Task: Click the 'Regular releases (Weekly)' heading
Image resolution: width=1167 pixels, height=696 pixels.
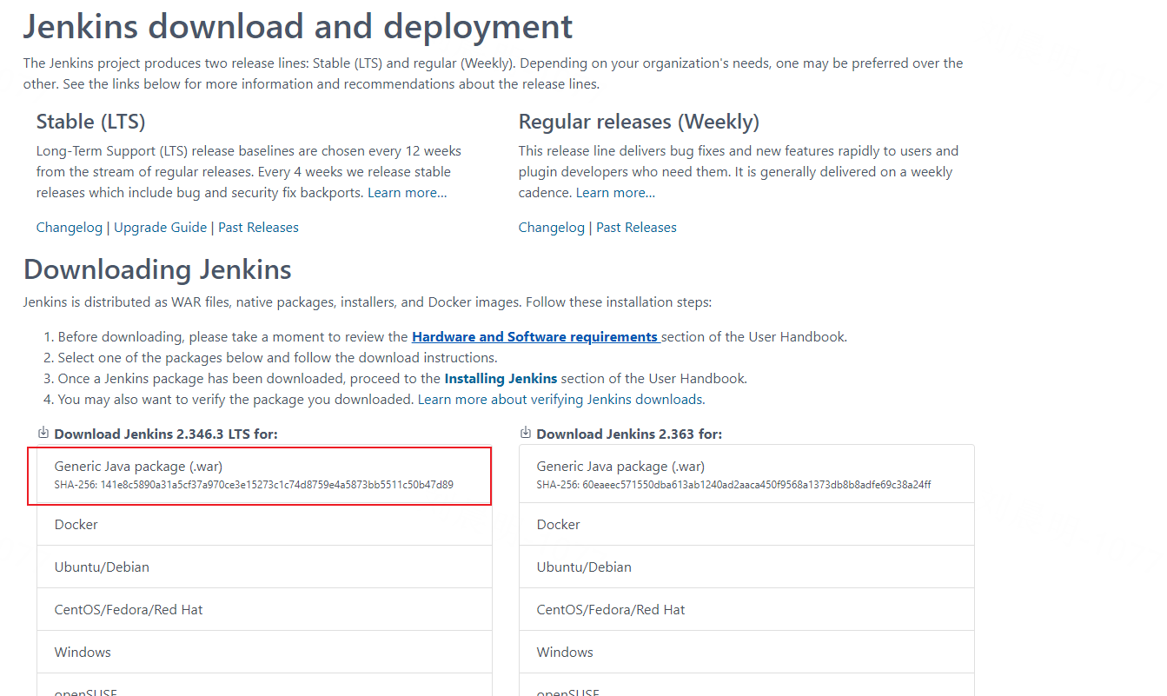Action: (x=639, y=122)
